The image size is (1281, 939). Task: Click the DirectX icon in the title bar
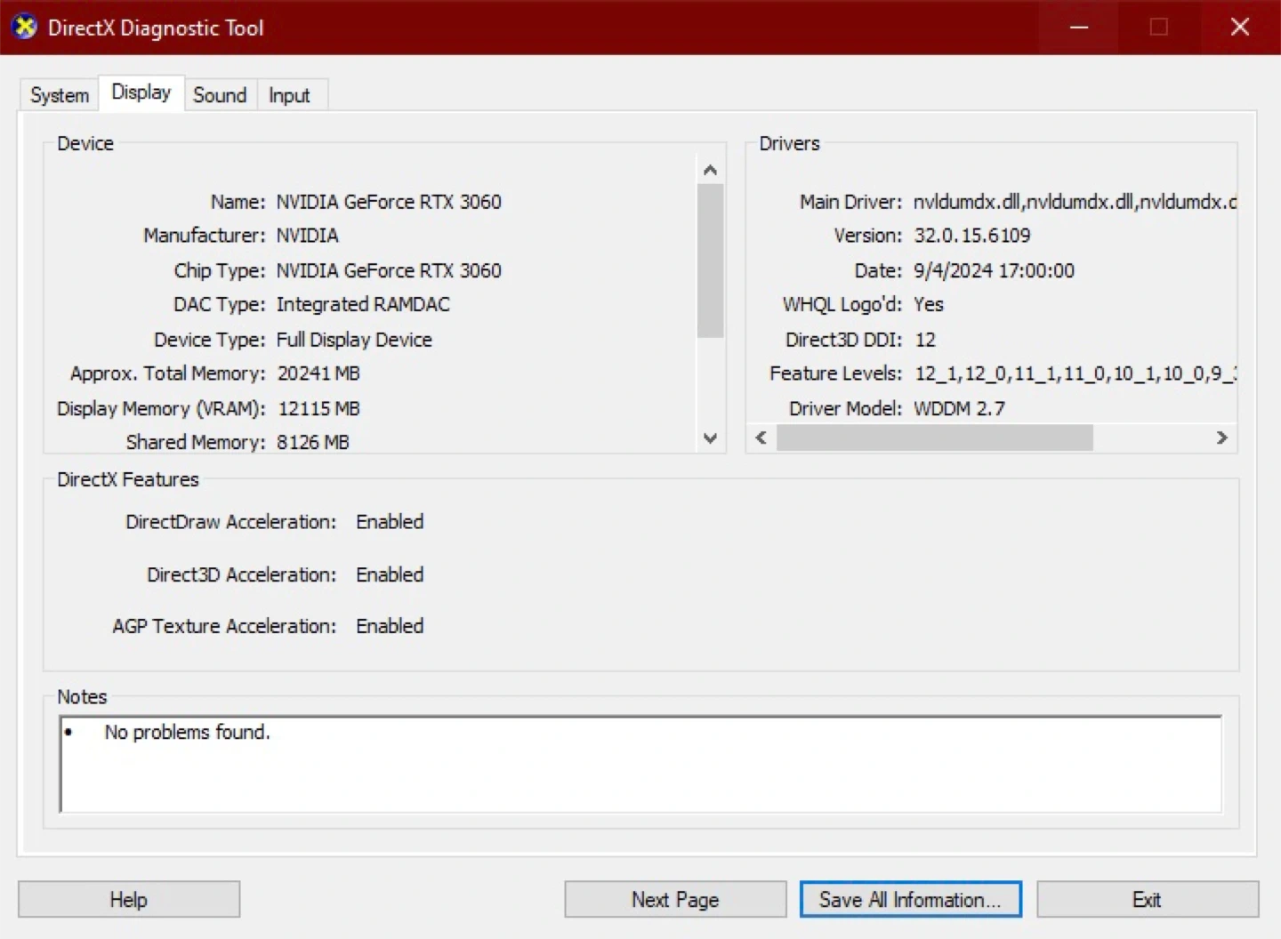click(x=25, y=27)
